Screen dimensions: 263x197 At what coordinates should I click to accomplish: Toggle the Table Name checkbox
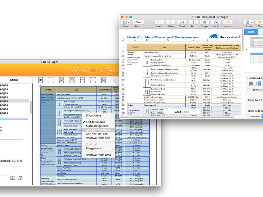point(249,90)
